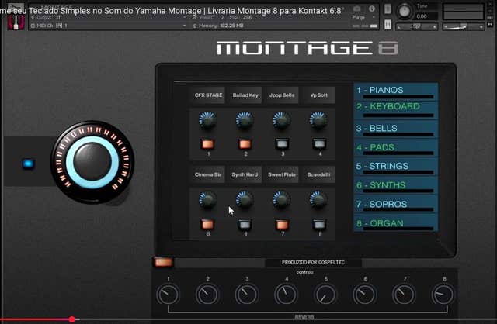Click the volume knob for slot 1

(x=207, y=121)
